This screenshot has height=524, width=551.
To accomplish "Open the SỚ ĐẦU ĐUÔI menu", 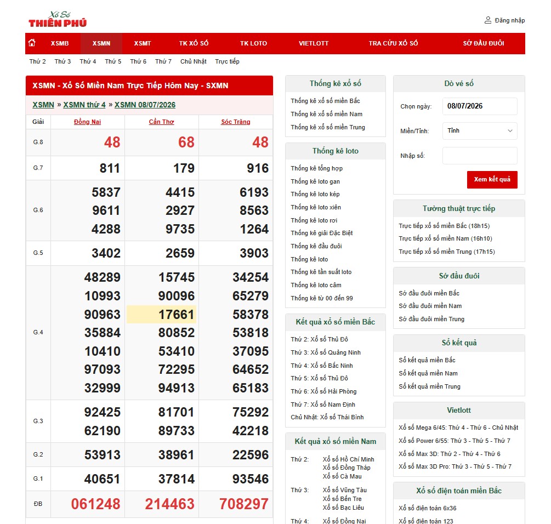I will [484, 43].
